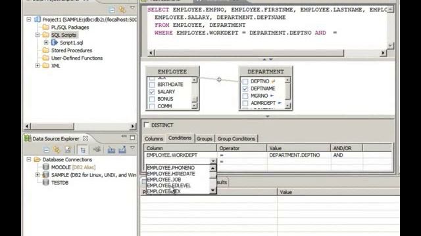Check the BIRTHDATE column in EMPLOYEE table
The image size is (421, 236).
pyautogui.click(x=152, y=85)
